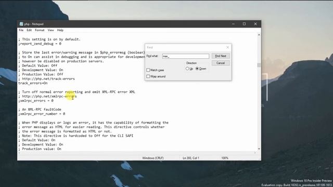Click the horizontal scrollbar right arrow
The width and height of the screenshot is (333, 187).
(255, 152)
